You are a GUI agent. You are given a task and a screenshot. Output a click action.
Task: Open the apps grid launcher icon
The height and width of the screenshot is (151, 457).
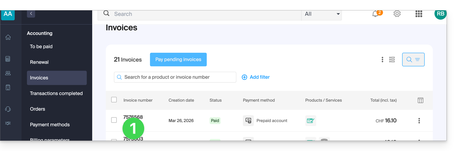coord(419,14)
